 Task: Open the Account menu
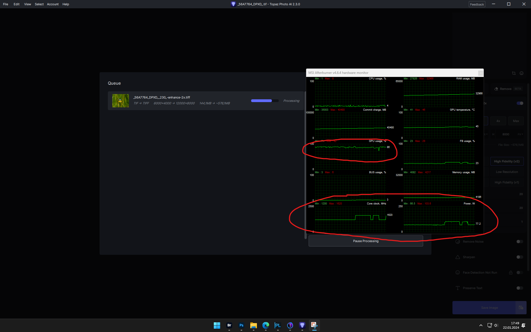tap(53, 4)
